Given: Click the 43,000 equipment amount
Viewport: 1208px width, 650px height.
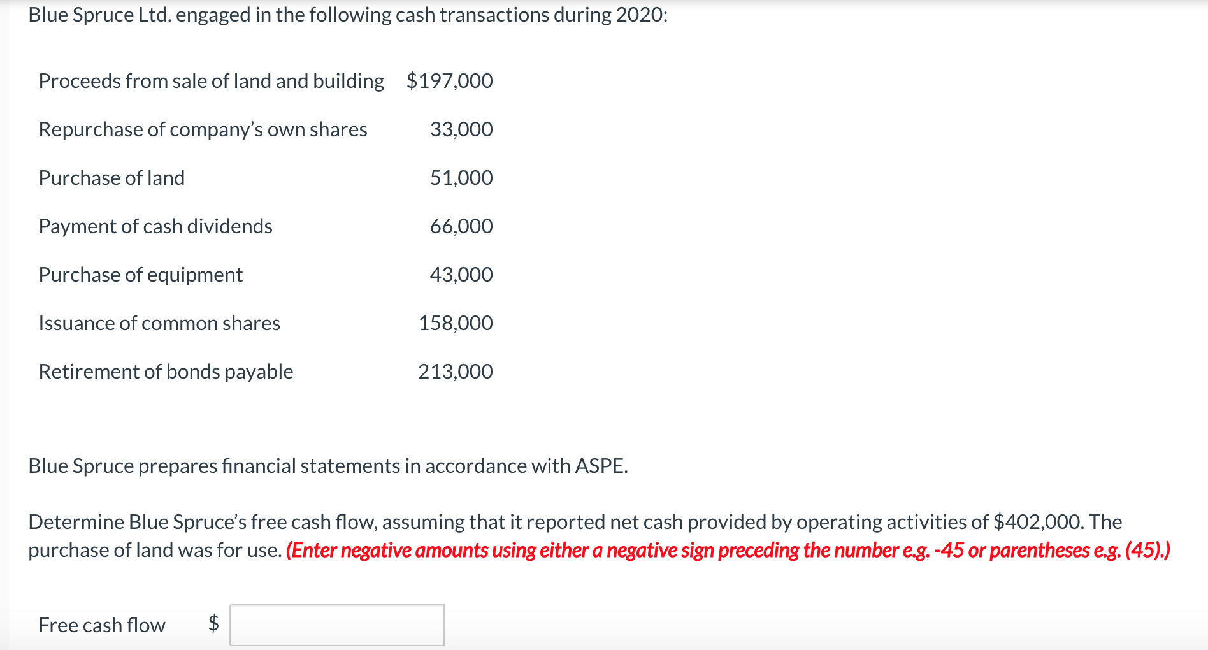Looking at the screenshot, I should coord(461,275).
